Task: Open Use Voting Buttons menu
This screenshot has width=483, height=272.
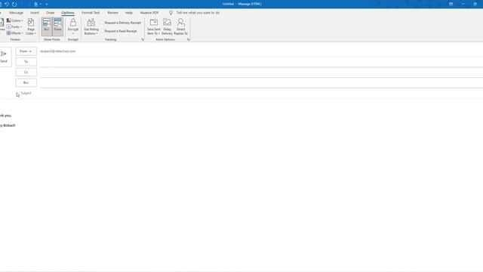Action: pyautogui.click(x=91, y=26)
